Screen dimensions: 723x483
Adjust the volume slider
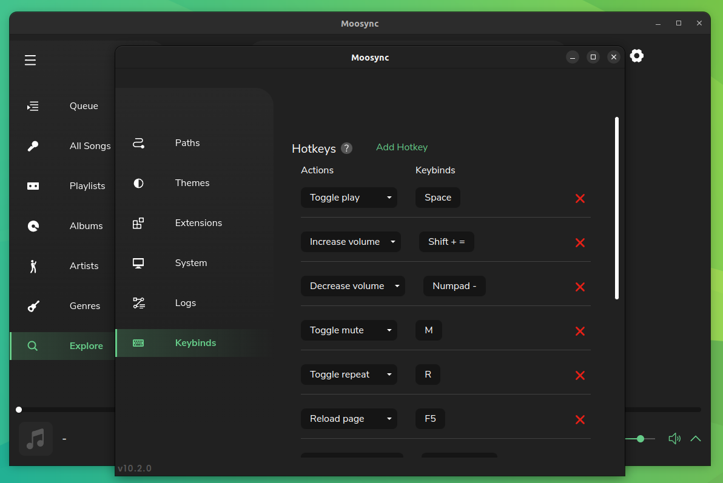pyautogui.click(x=641, y=438)
